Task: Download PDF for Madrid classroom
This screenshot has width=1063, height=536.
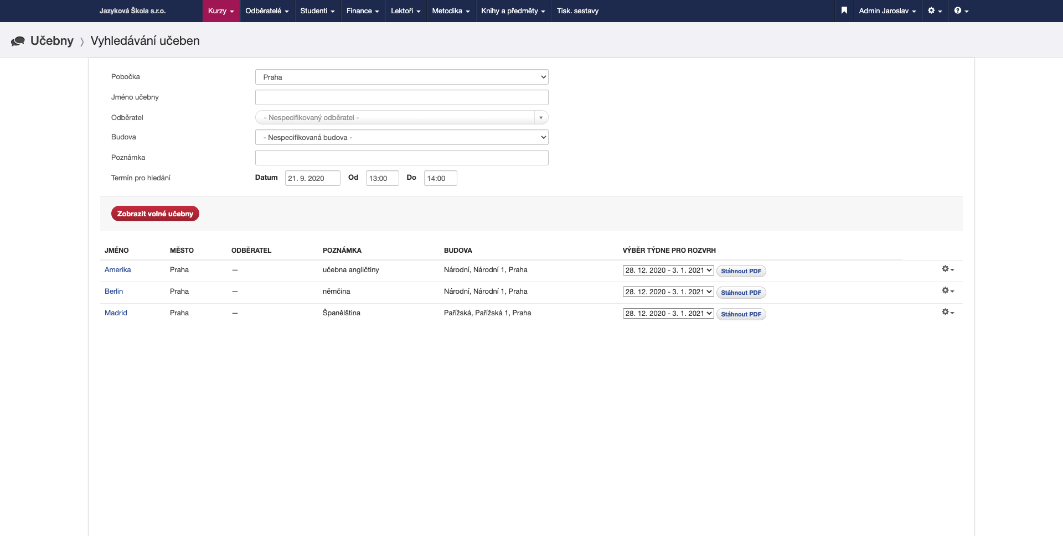Action: pos(741,314)
